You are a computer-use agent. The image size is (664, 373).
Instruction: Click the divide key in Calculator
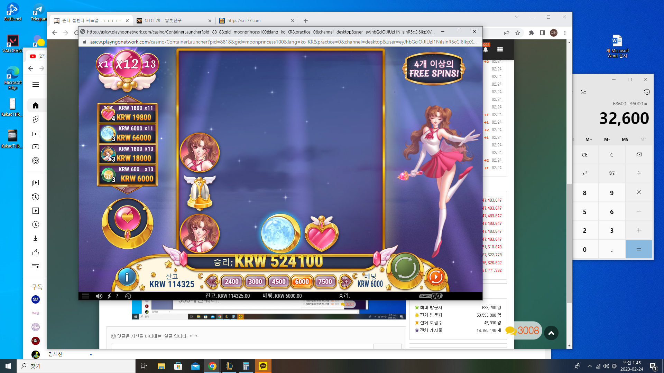639,173
